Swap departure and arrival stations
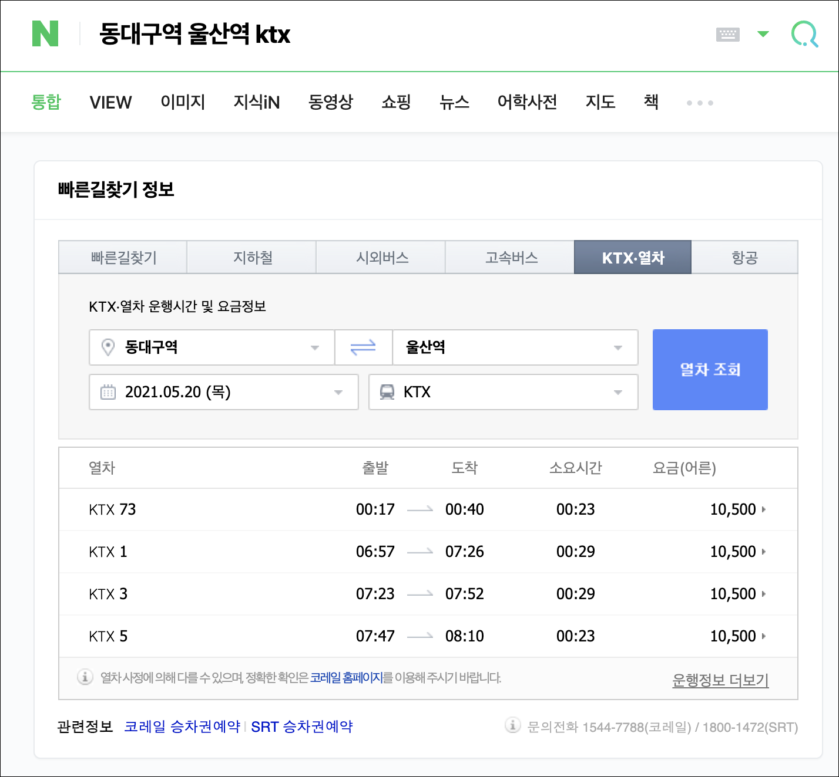 [363, 347]
